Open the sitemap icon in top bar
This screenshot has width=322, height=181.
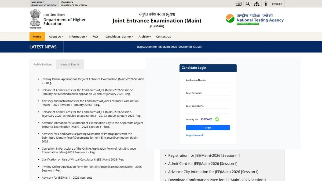coord(257,4)
